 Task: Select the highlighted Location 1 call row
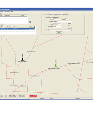17,29
